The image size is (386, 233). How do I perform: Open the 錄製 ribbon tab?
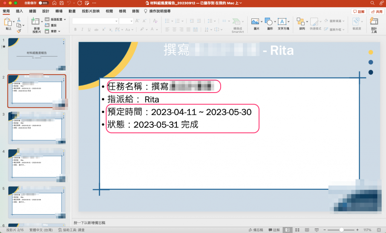point(136,11)
